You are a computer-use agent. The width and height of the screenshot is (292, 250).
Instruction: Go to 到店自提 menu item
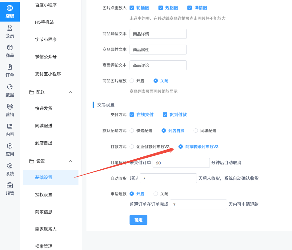(44, 143)
